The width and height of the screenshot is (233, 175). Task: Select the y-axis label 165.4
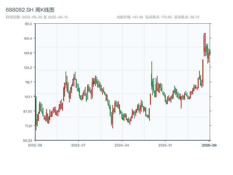coord(28,38)
